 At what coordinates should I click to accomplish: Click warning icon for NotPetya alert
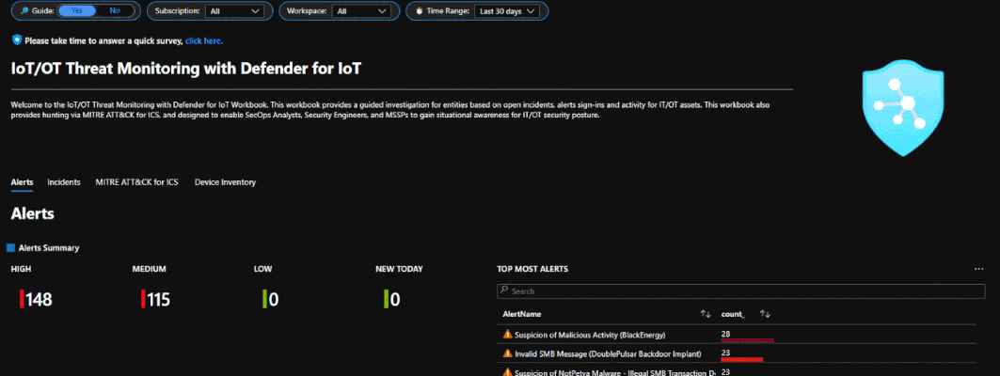point(508,371)
